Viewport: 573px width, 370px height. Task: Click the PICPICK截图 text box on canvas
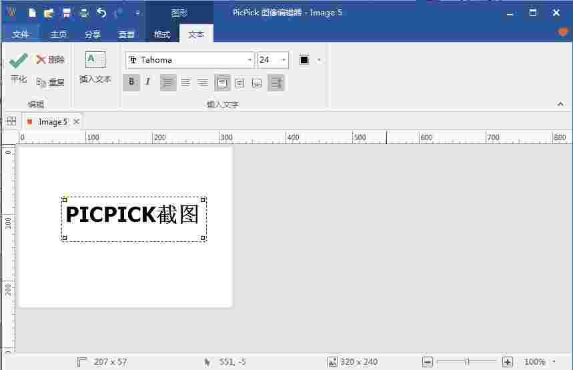pos(134,219)
